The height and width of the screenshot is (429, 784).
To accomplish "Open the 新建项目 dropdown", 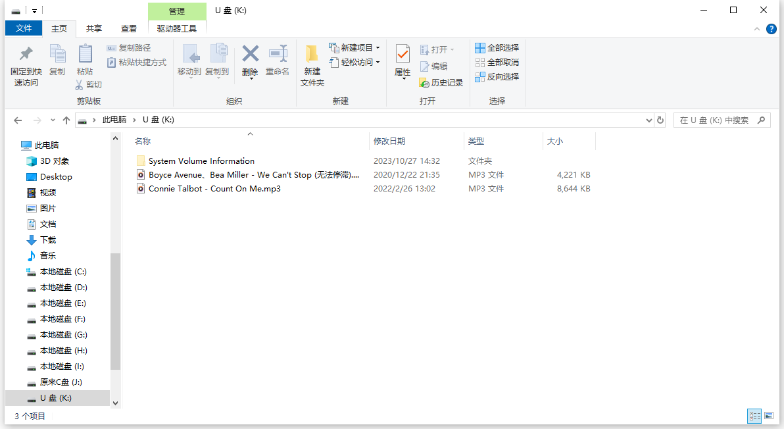I will (355, 48).
